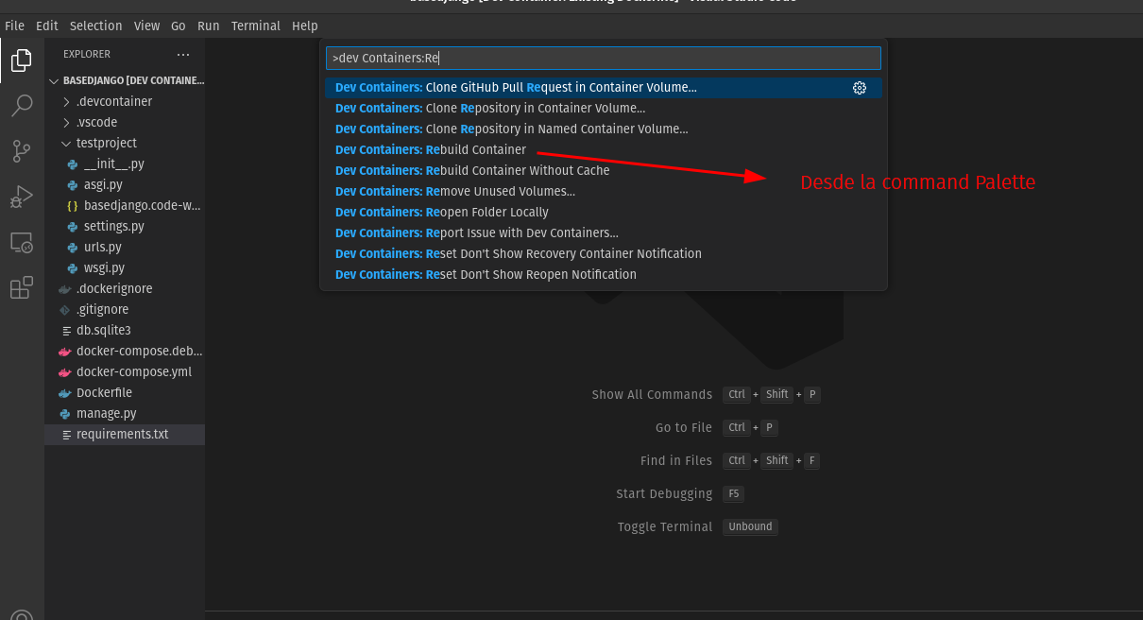The height and width of the screenshot is (620, 1143).
Task: Select Clone GitHub Pull Request in Container Volume
Action: [x=604, y=87]
